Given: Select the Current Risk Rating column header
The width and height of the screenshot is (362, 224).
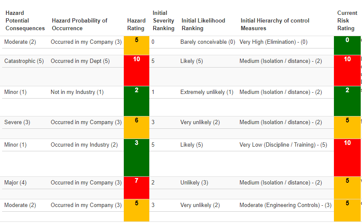Looking at the screenshot, I should 347,20.
